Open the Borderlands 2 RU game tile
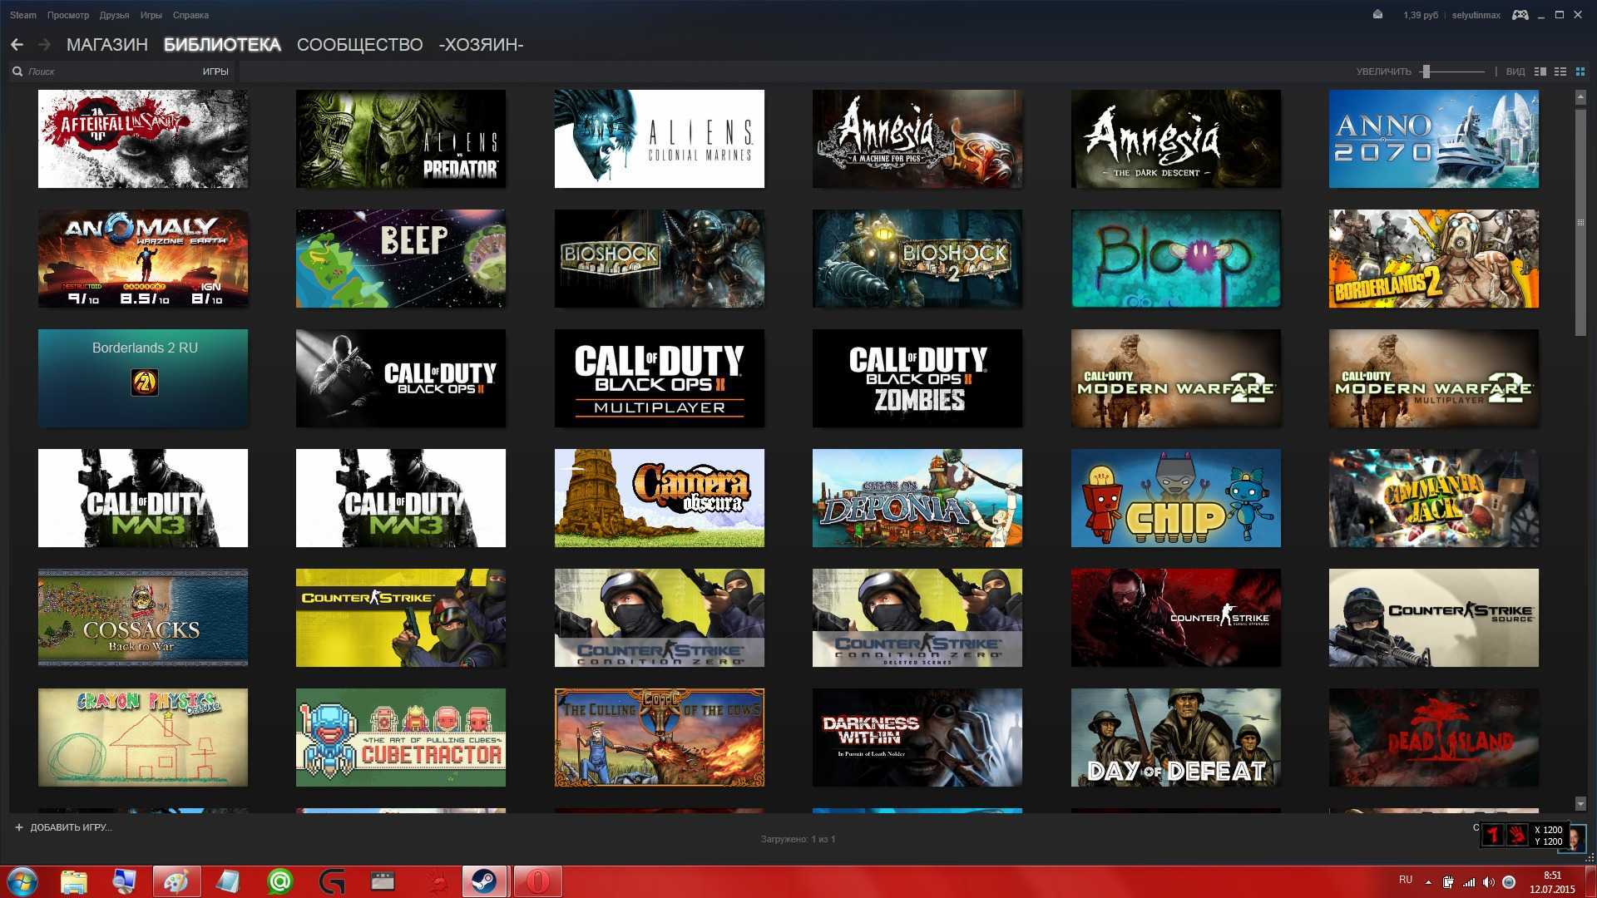The width and height of the screenshot is (1597, 898). [143, 378]
